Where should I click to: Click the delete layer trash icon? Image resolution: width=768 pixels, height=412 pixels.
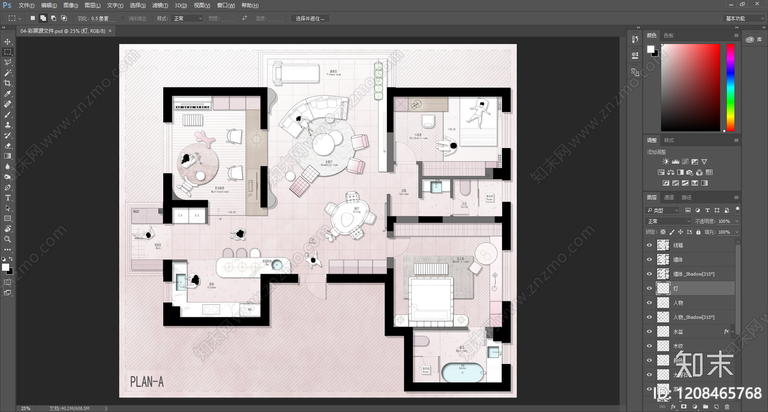click(x=727, y=407)
